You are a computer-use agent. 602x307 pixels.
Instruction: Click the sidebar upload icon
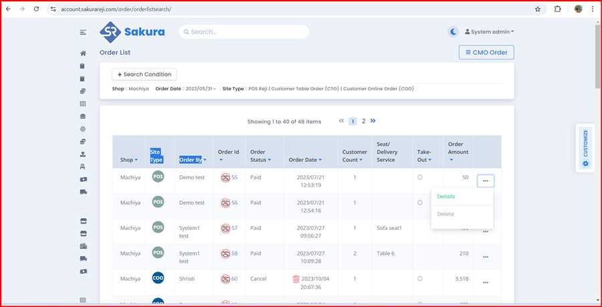[x=83, y=155]
